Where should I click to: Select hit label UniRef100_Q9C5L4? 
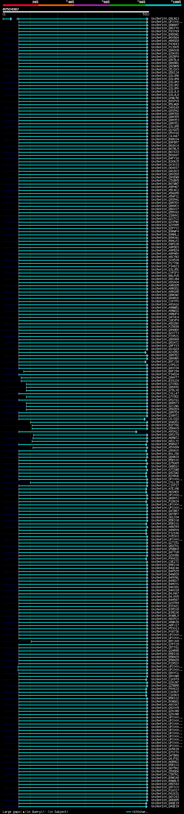click(x=165, y=60)
